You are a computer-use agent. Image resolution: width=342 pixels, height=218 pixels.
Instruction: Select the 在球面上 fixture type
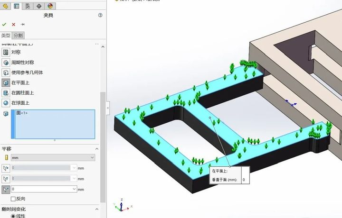pyautogui.click(x=6, y=103)
